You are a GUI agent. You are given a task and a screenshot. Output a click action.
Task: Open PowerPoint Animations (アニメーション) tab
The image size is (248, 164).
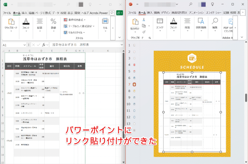[196, 13]
